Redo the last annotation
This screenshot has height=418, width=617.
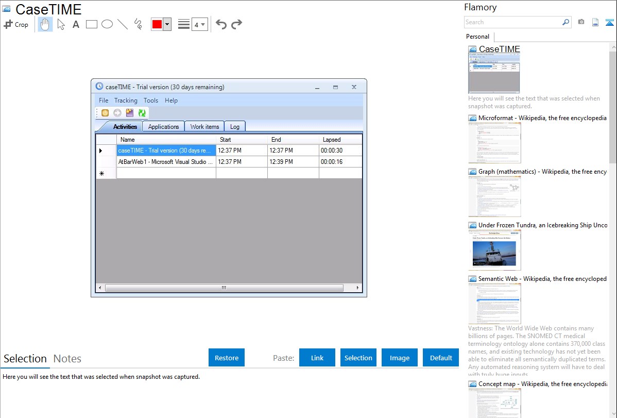click(236, 24)
